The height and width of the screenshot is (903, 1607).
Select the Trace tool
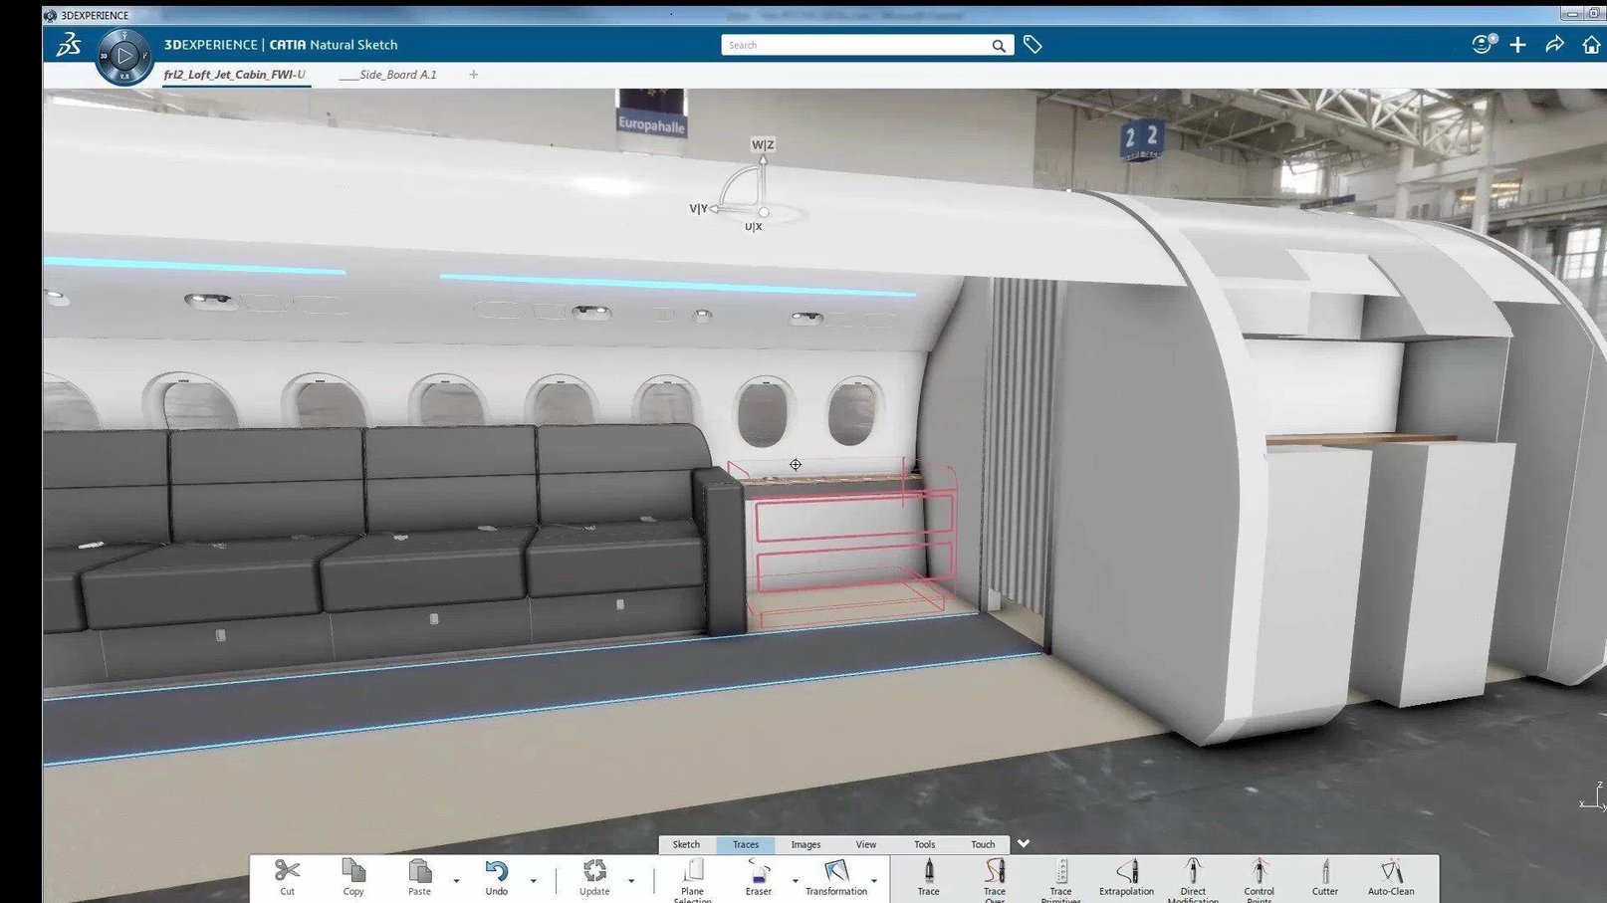tap(927, 878)
